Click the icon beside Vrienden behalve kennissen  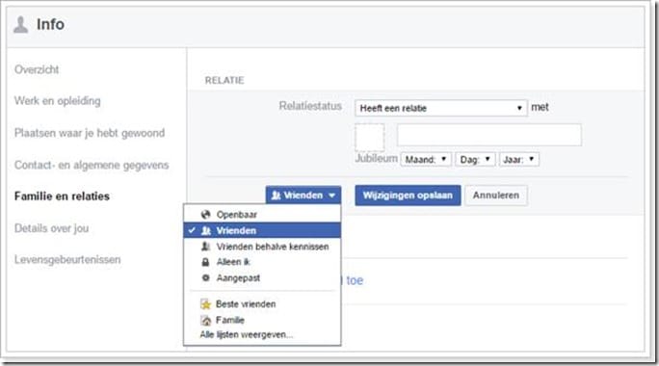pyautogui.click(x=206, y=247)
